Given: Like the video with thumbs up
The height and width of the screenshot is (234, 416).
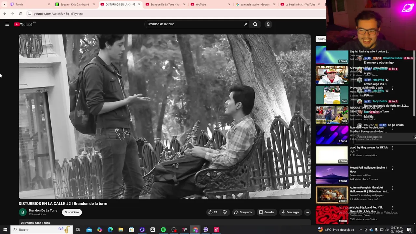Looking at the screenshot, I should tap(213, 212).
